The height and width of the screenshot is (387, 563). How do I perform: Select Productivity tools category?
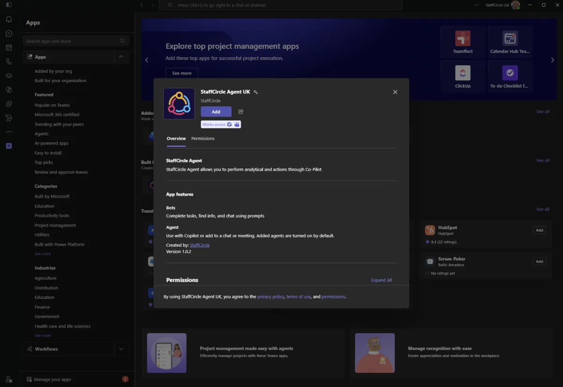(52, 216)
